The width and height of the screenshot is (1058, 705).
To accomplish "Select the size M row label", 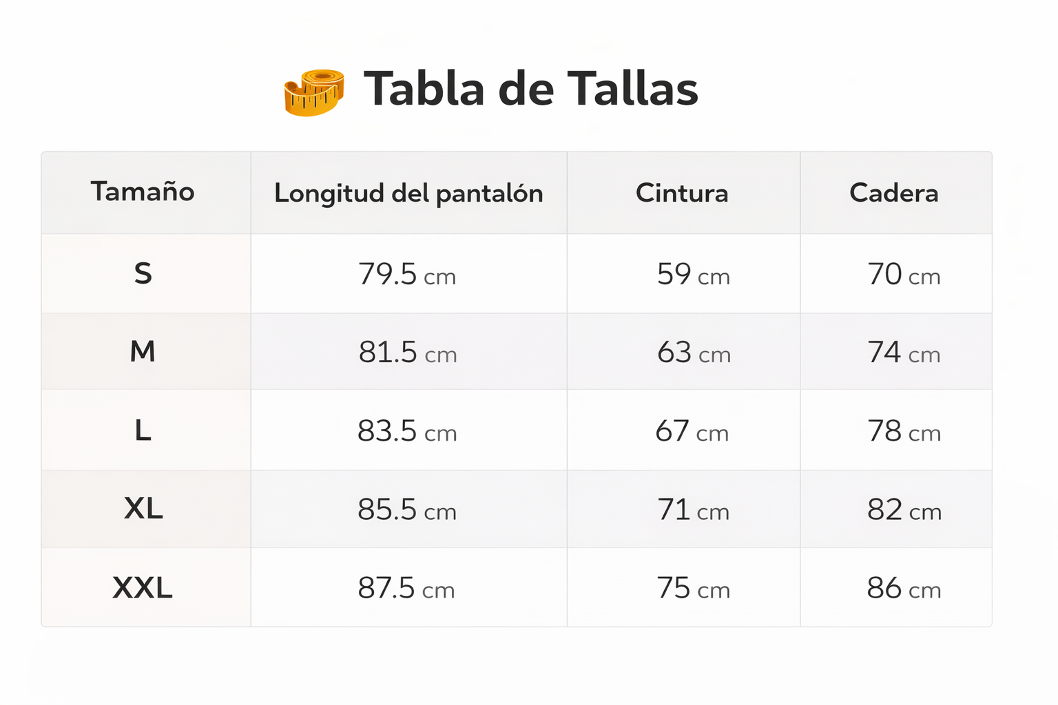I will pyautogui.click(x=143, y=352).
